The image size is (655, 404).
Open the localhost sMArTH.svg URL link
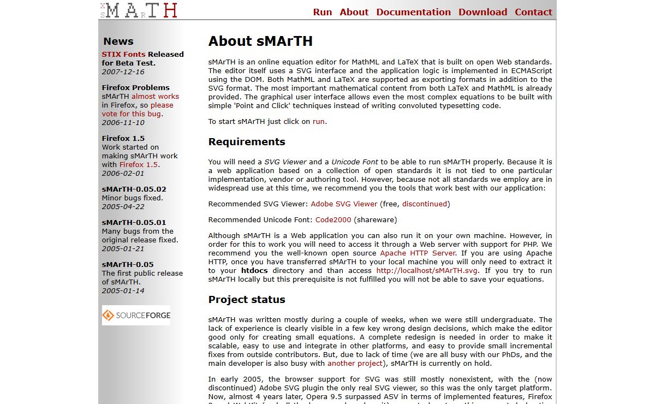(x=427, y=270)
